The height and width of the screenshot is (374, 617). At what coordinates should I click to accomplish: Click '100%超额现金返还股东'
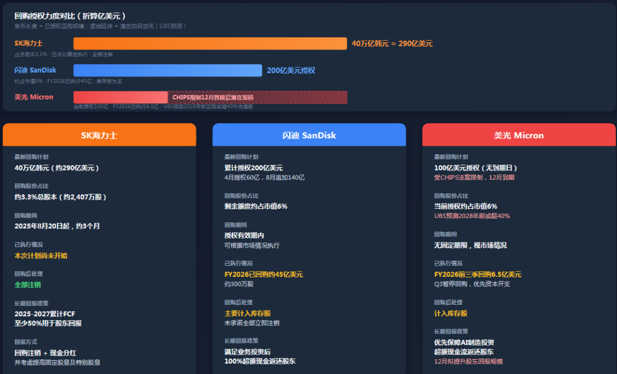point(260,361)
